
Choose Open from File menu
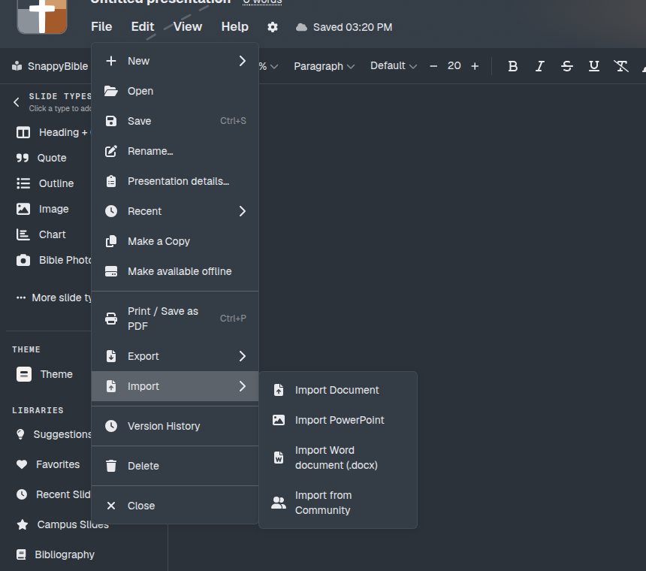pos(175,91)
